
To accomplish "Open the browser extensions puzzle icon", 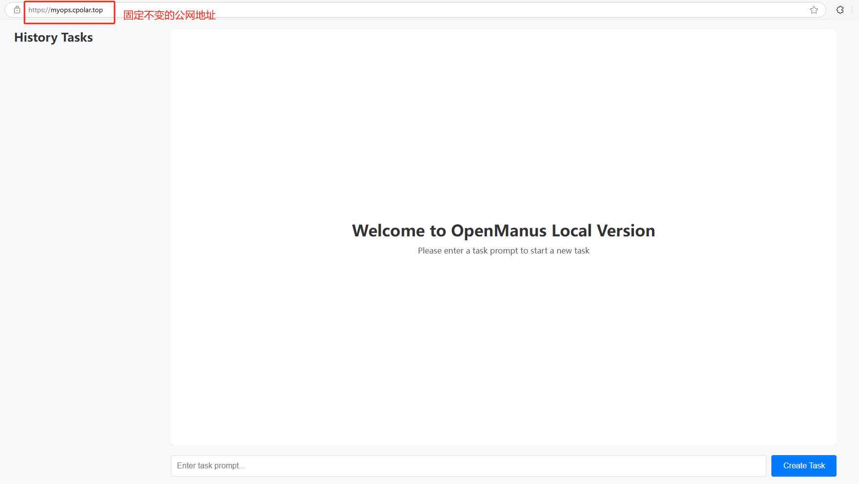I will coord(840,10).
